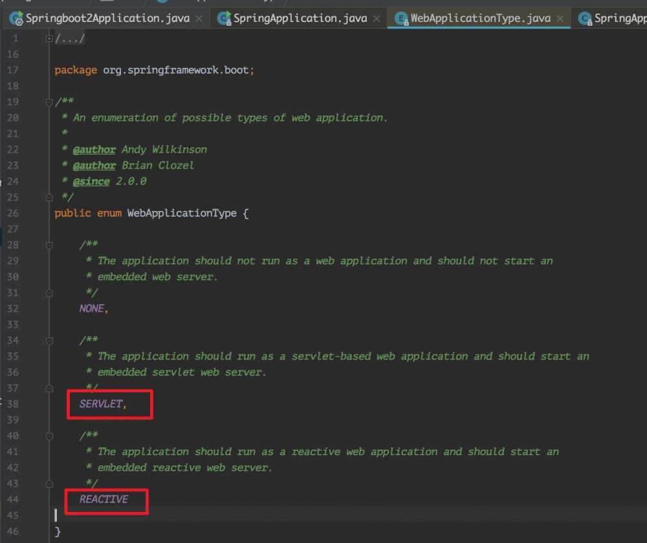Click the class icon on SpringApplication.java tab
This screenshot has width=647, height=543.
tap(223, 18)
